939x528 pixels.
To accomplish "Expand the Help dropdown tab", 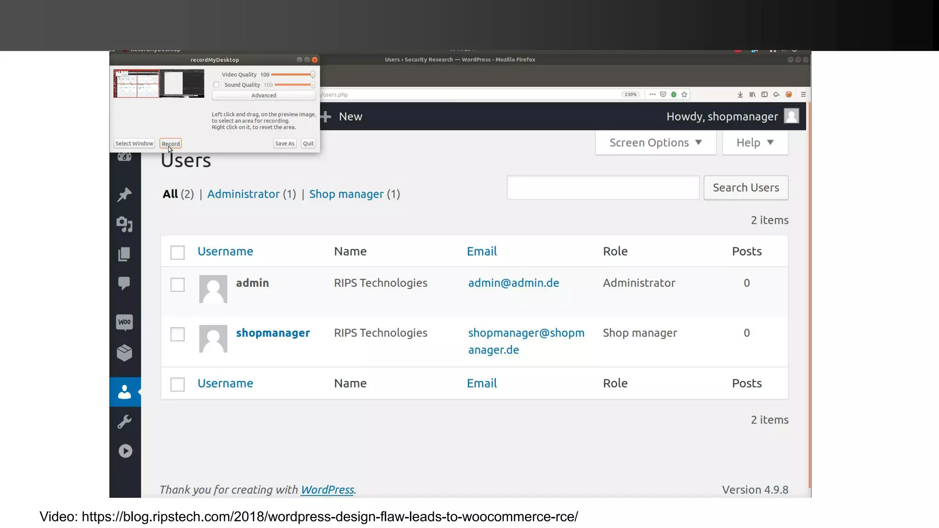I will [x=755, y=143].
